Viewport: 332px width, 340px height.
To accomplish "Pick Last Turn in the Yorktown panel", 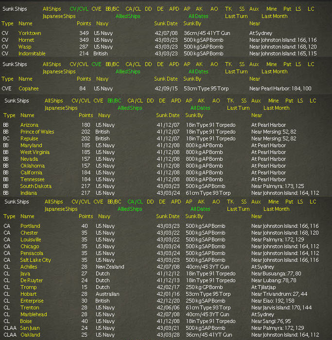I will (236, 16).
